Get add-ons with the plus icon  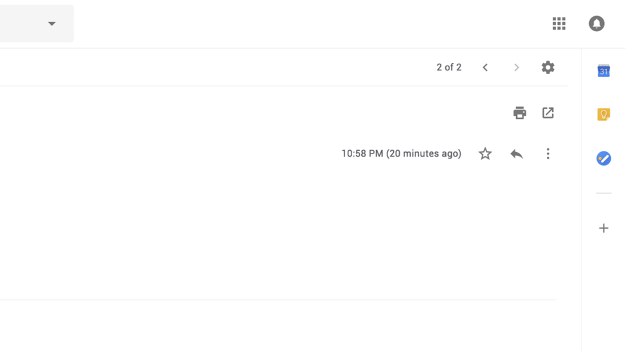(x=604, y=228)
